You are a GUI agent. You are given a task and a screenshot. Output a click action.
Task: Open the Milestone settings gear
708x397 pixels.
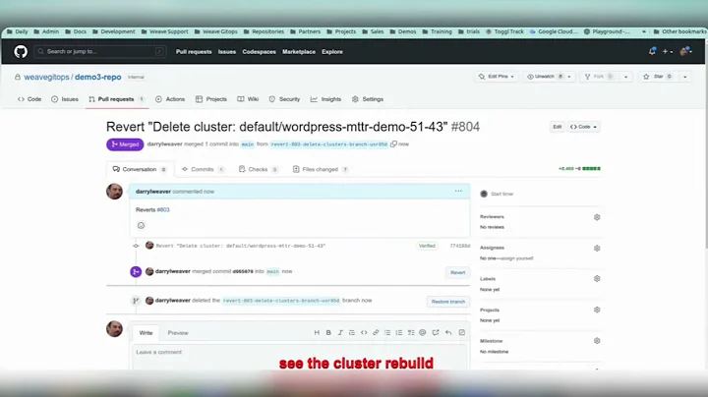(597, 341)
